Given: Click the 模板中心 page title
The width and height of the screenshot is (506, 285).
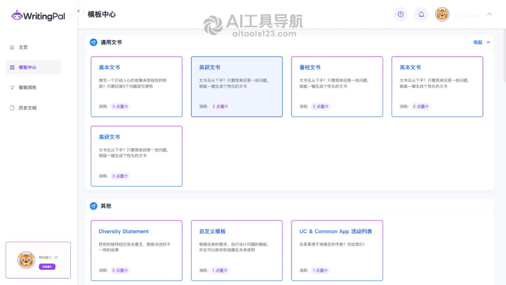Looking at the screenshot, I should [102, 14].
